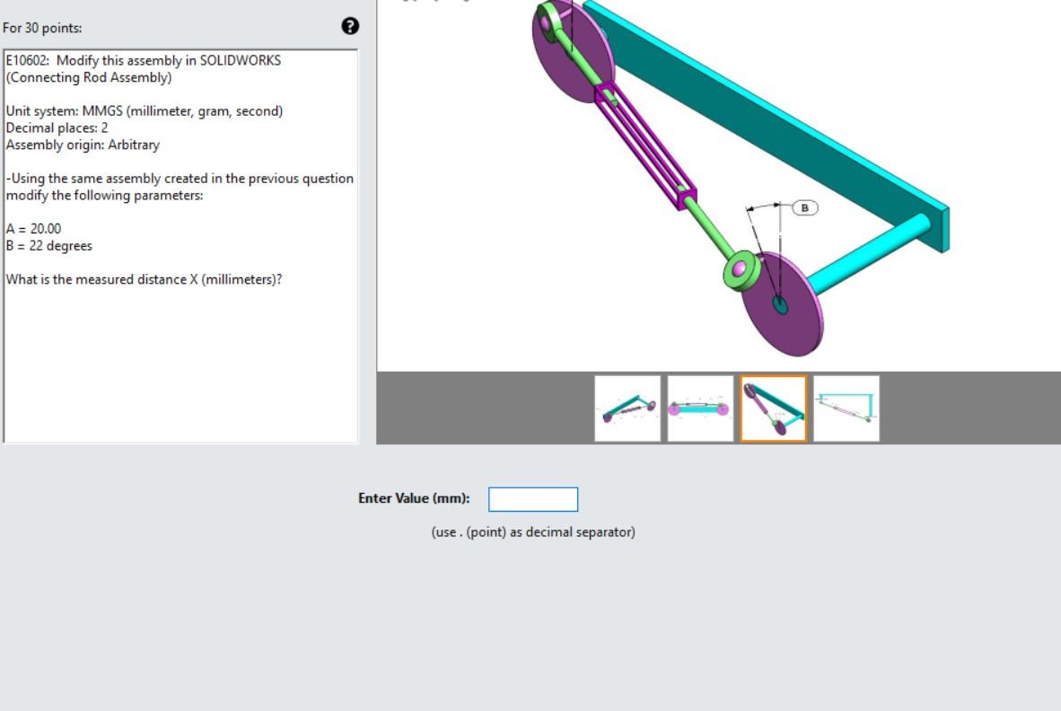Select the first assembly view thumbnail
The height and width of the screenshot is (711, 1061).
click(627, 408)
